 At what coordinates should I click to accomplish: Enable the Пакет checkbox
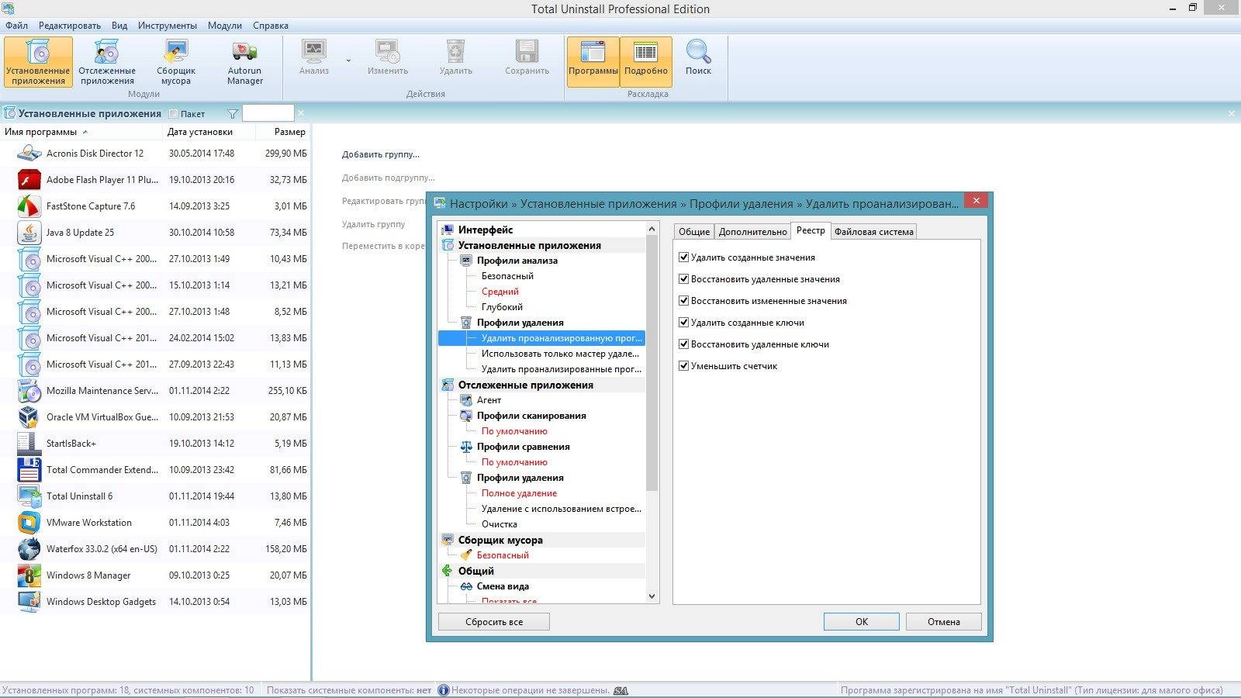coord(173,114)
